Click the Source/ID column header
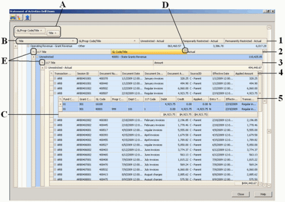Image resolution: width=285 pixels, height=202 pixels. click(x=200, y=73)
